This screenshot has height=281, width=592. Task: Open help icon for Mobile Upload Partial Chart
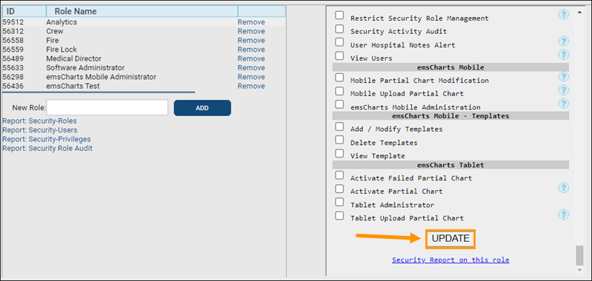pyautogui.click(x=563, y=90)
